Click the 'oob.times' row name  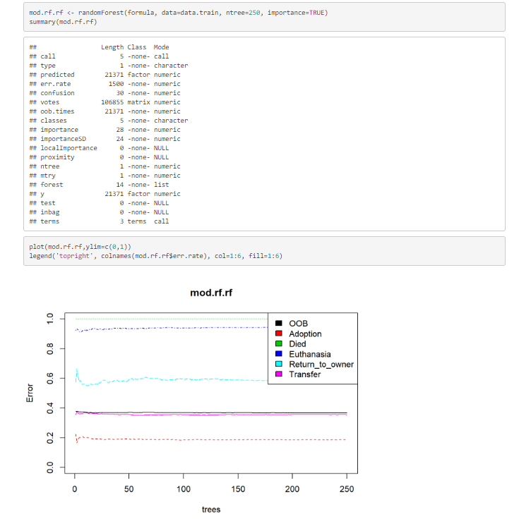pos(57,111)
